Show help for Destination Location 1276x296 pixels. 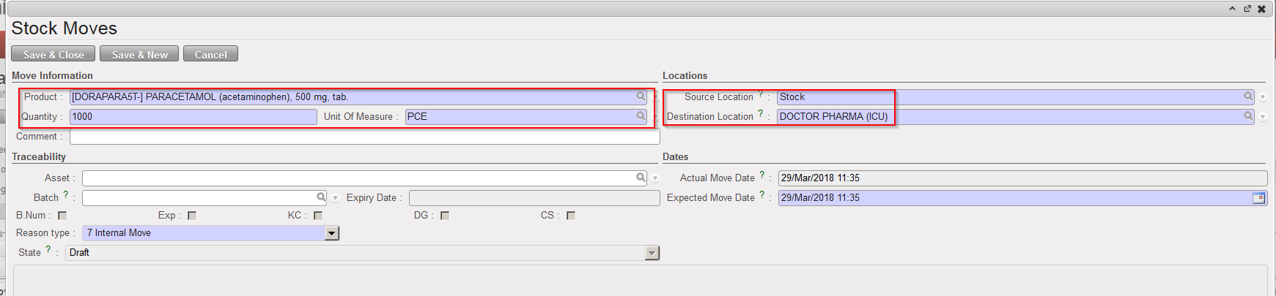(761, 114)
